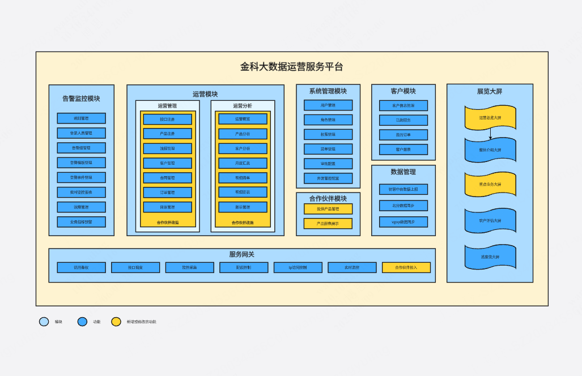Click the 接口注册 box
Image resolution: width=582 pixels, height=376 pixels.
168,119
